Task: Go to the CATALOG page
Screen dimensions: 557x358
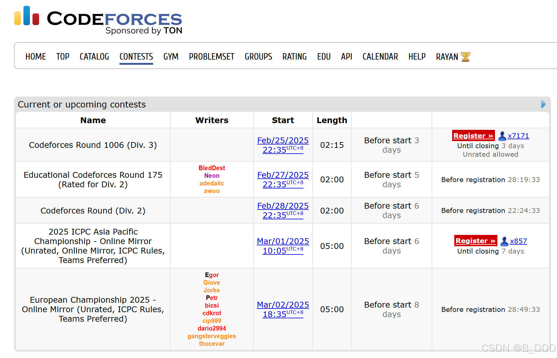Action: (x=94, y=57)
